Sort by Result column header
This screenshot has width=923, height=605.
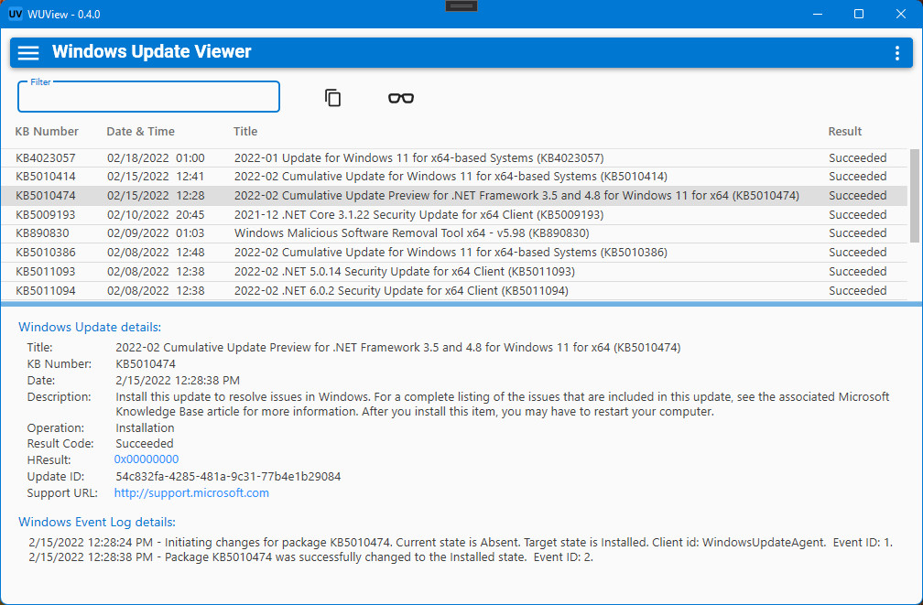pos(844,131)
